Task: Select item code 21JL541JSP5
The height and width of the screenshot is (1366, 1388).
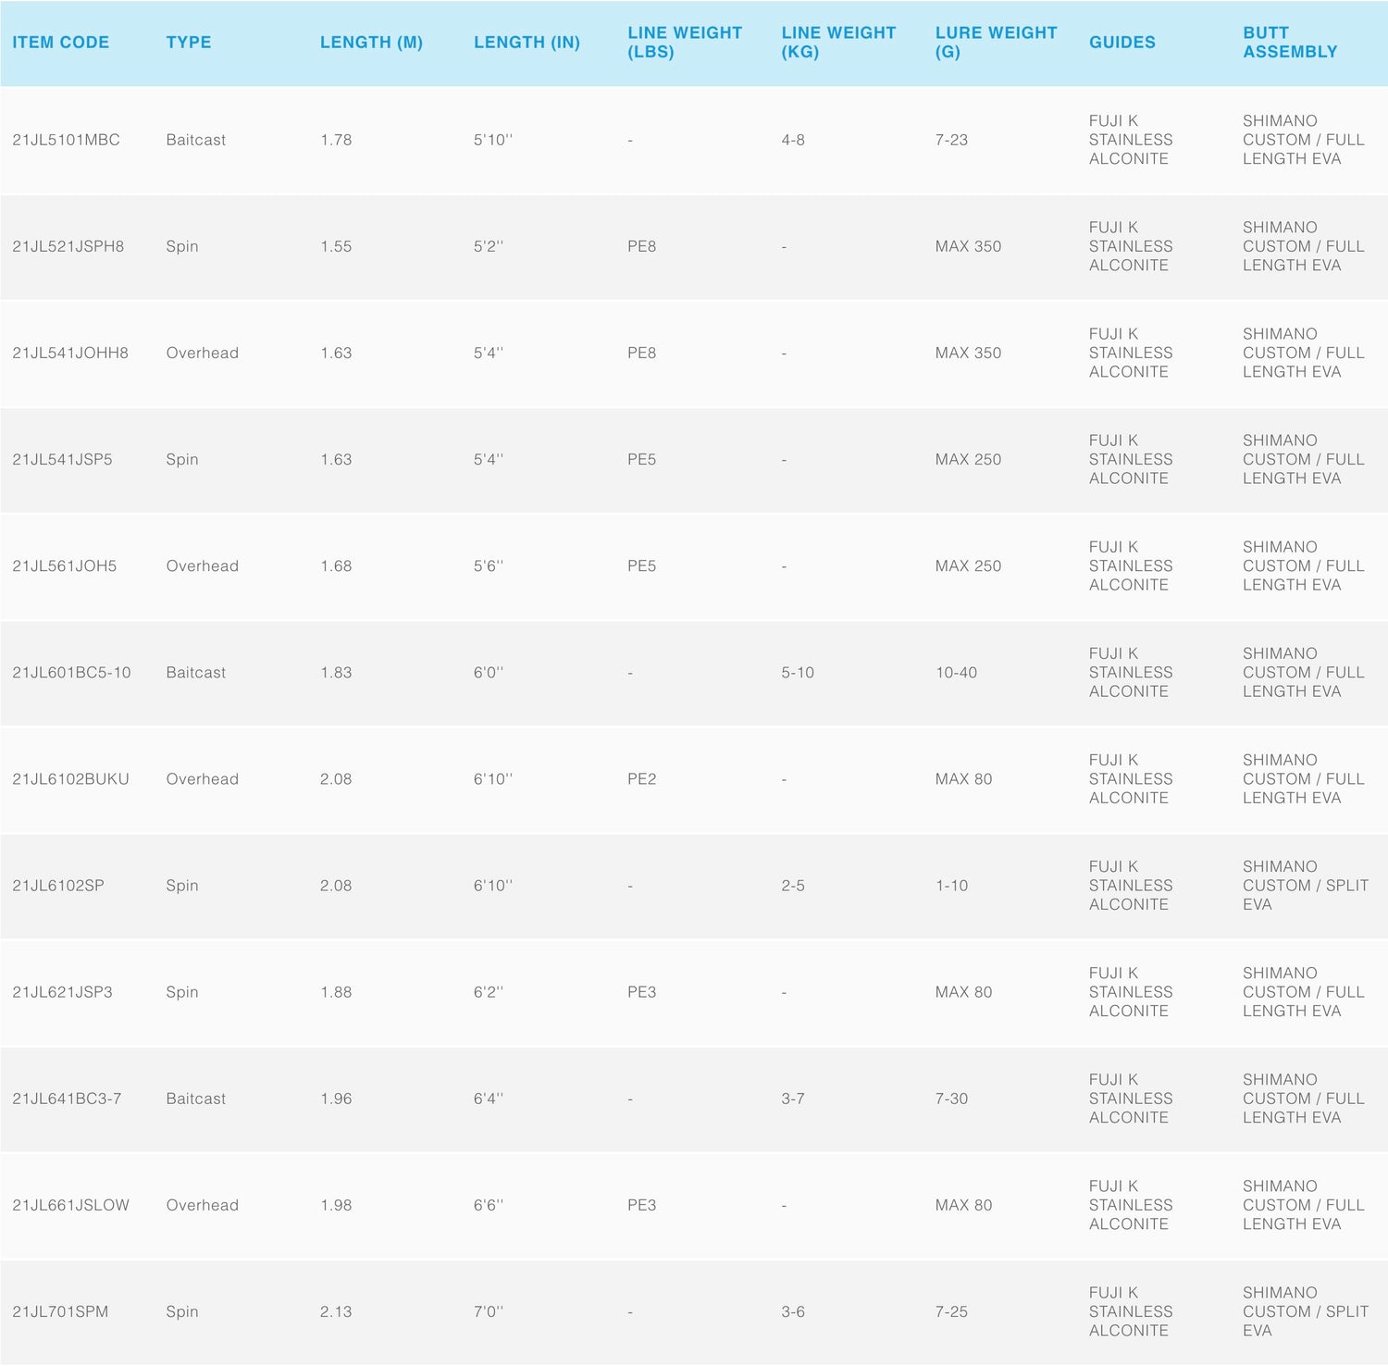Action: [62, 459]
